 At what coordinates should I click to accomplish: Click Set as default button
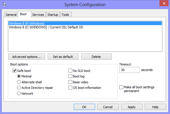click(63, 57)
